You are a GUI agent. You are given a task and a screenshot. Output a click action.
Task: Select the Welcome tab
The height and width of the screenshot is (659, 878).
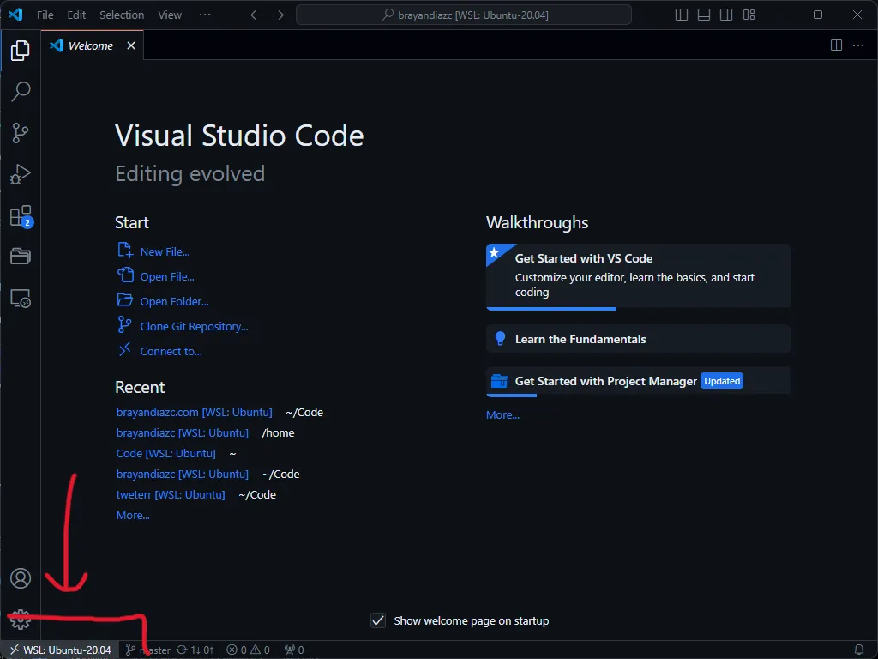point(93,45)
